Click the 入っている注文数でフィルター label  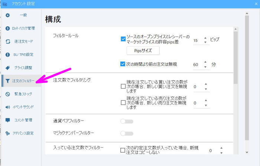tap(78, 147)
